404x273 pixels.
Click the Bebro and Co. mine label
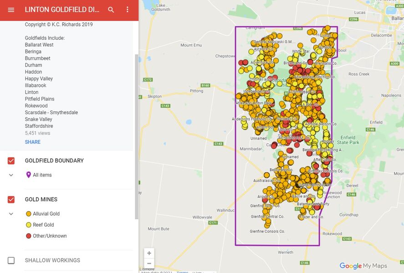(x=281, y=170)
